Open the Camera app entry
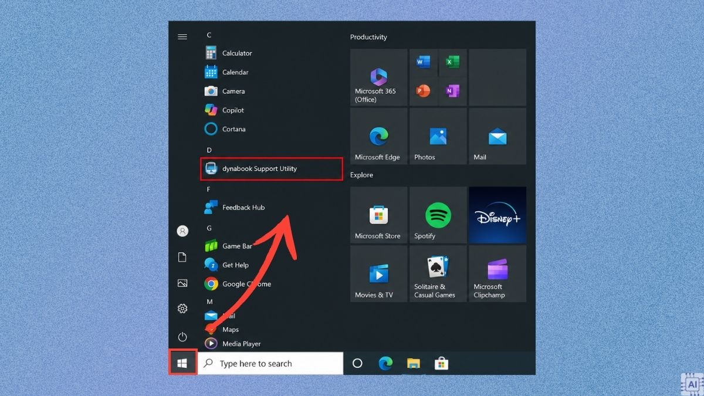704x396 pixels. [271, 91]
